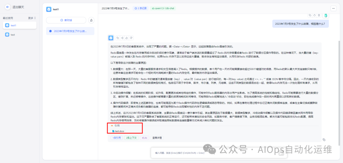
Task: Click the copy icon beside answer bottom
Action: click(324, 140)
